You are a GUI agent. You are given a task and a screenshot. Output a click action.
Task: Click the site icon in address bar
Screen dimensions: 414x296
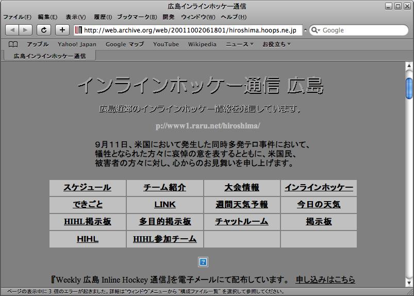point(78,30)
